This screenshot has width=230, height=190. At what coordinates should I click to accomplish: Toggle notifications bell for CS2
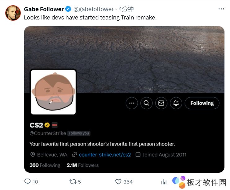pos(176,103)
